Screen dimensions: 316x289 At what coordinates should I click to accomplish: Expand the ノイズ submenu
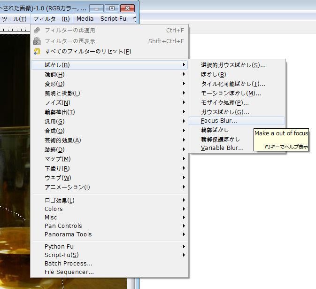pos(57,103)
